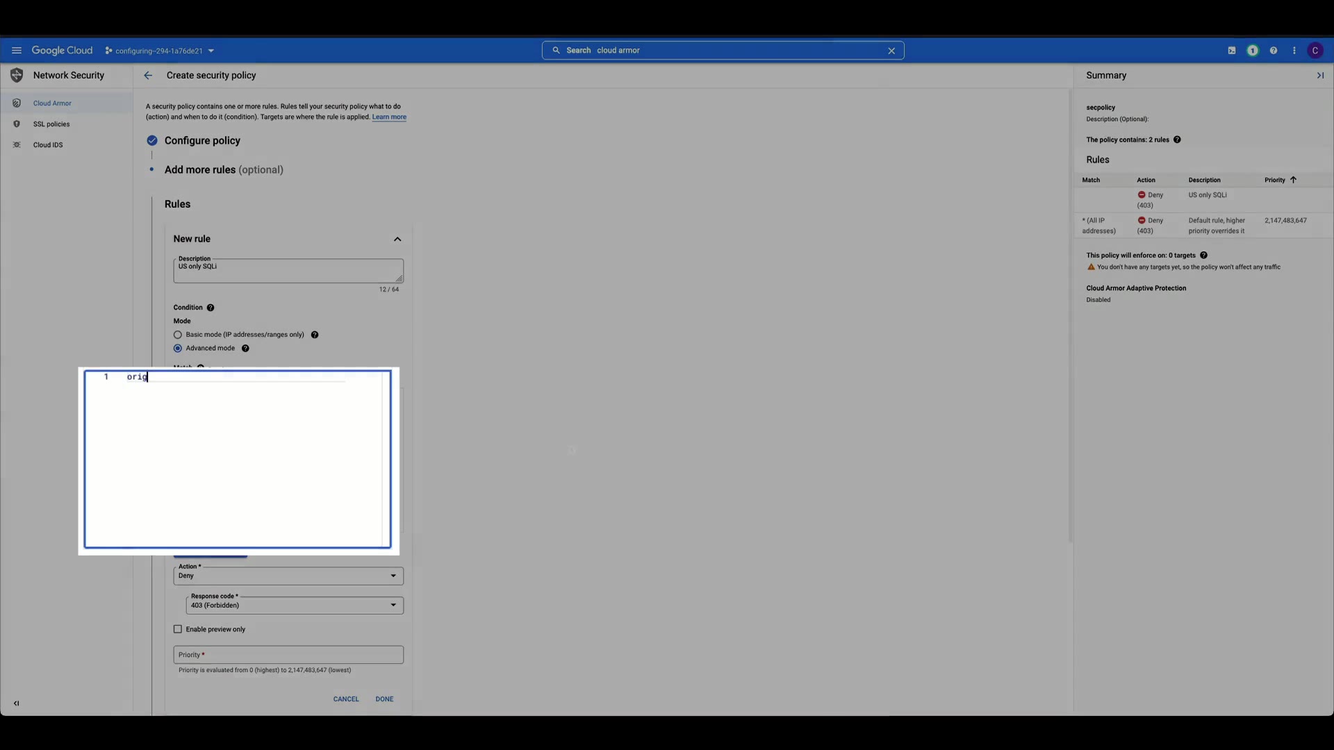Image resolution: width=1334 pixels, height=750 pixels.
Task: Open the notifications badge icon
Action: tap(1253, 51)
